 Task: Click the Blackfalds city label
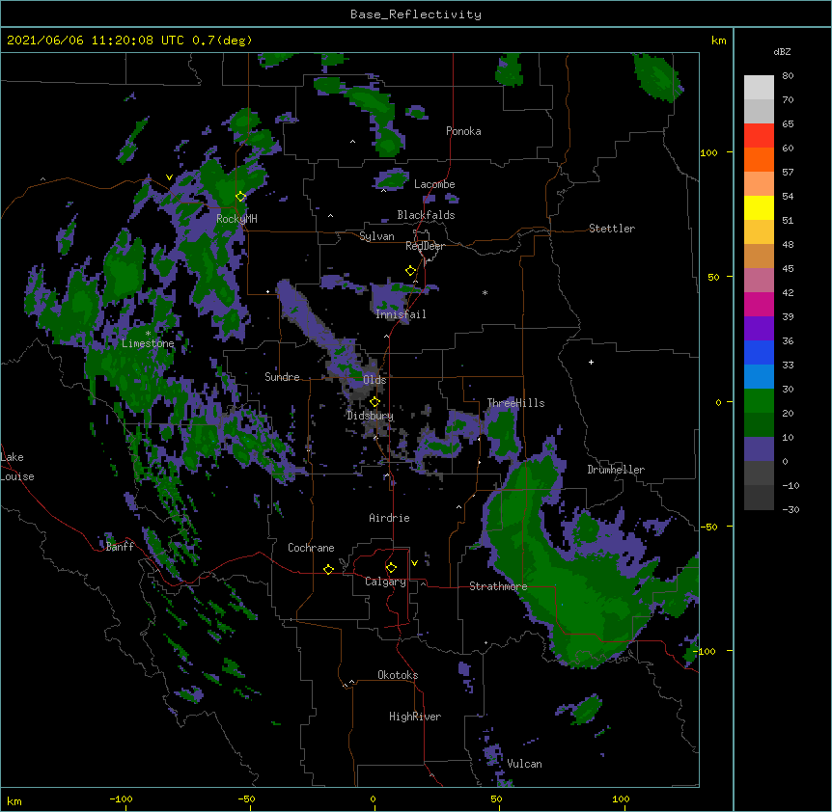[x=426, y=215]
